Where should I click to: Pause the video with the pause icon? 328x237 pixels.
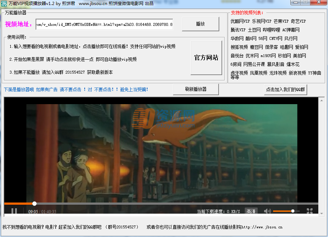click(x=14, y=211)
